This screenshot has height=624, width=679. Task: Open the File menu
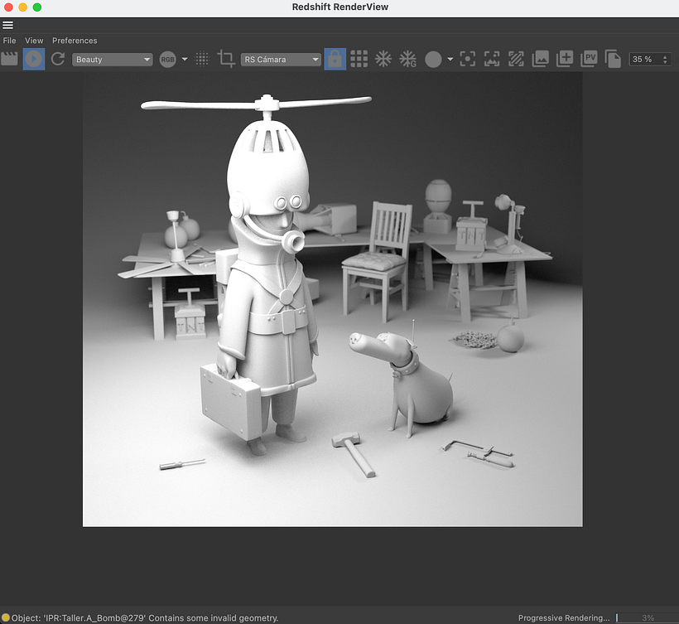coord(10,41)
